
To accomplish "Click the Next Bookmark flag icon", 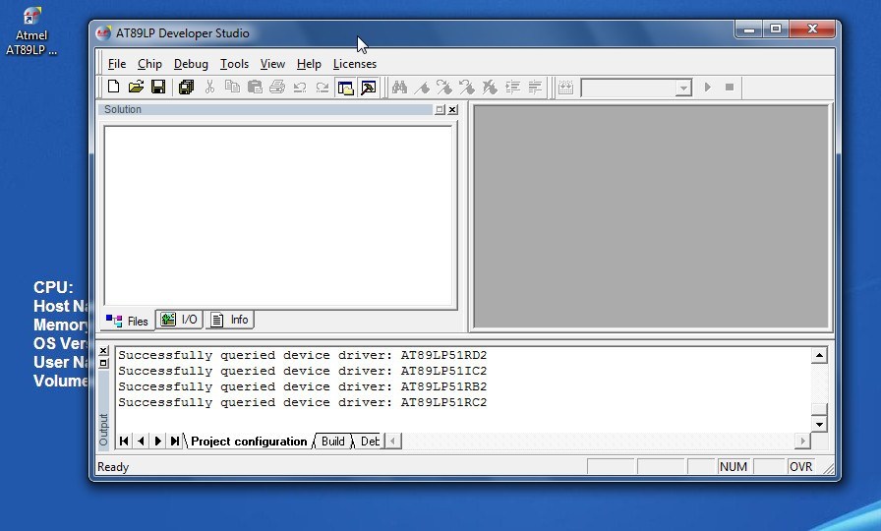I will [x=444, y=88].
